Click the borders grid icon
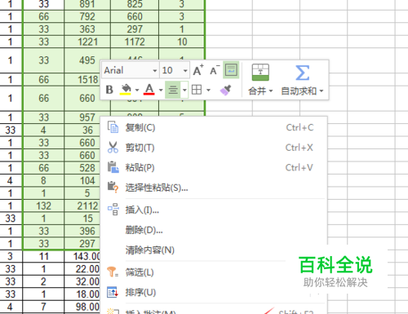The image size is (408, 314). coord(197,90)
